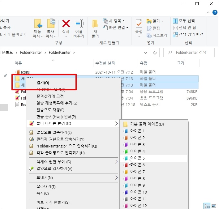The height and width of the screenshot is (209, 219).
Task: Click the Rename (이름 바꾸기) ribbon icon
Action: pos(79,23)
